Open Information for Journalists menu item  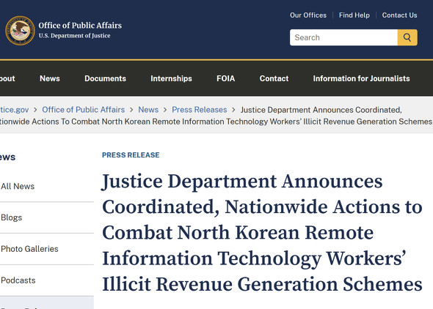click(361, 78)
